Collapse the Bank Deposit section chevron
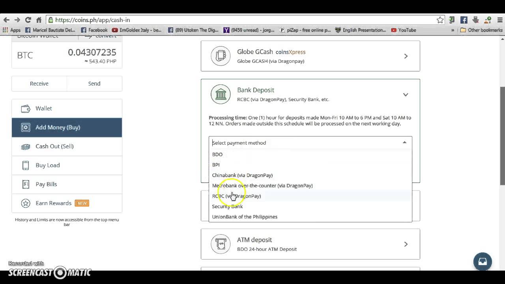 [406, 95]
